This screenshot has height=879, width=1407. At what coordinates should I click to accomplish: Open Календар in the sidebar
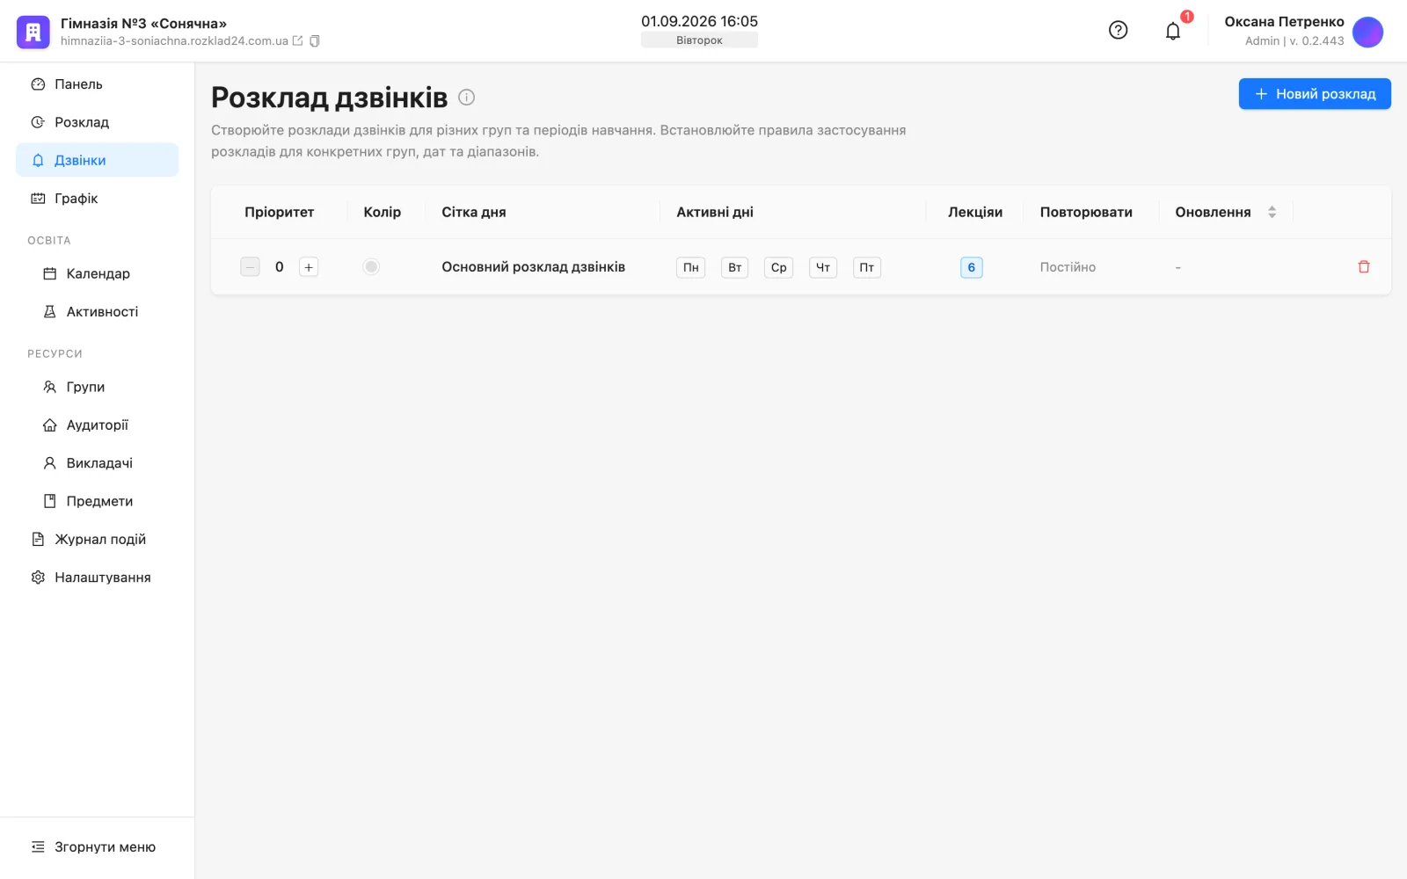coord(97,273)
